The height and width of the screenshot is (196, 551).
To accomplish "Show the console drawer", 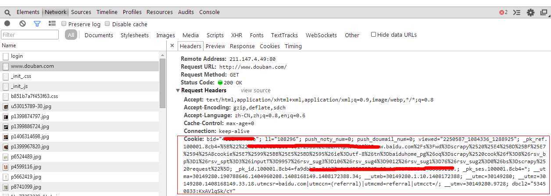I will [x=517, y=12].
